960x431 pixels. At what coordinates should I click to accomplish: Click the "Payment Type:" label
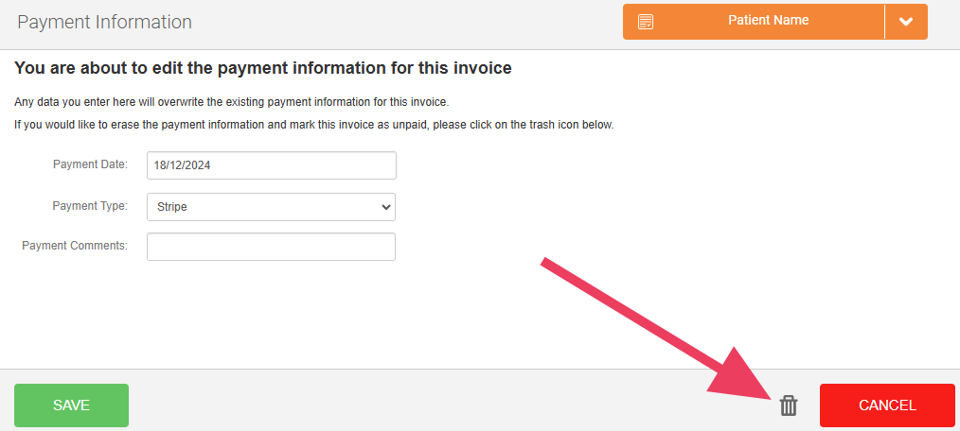coord(90,205)
